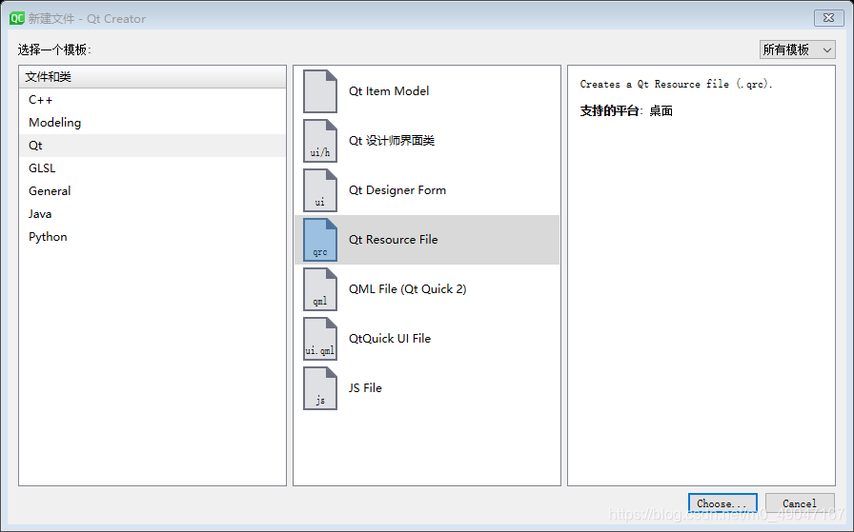Click the Choose... button

point(722,503)
